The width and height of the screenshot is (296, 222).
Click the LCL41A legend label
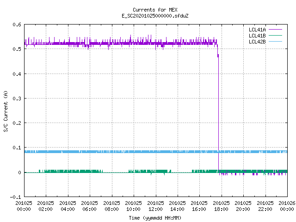(x=257, y=30)
